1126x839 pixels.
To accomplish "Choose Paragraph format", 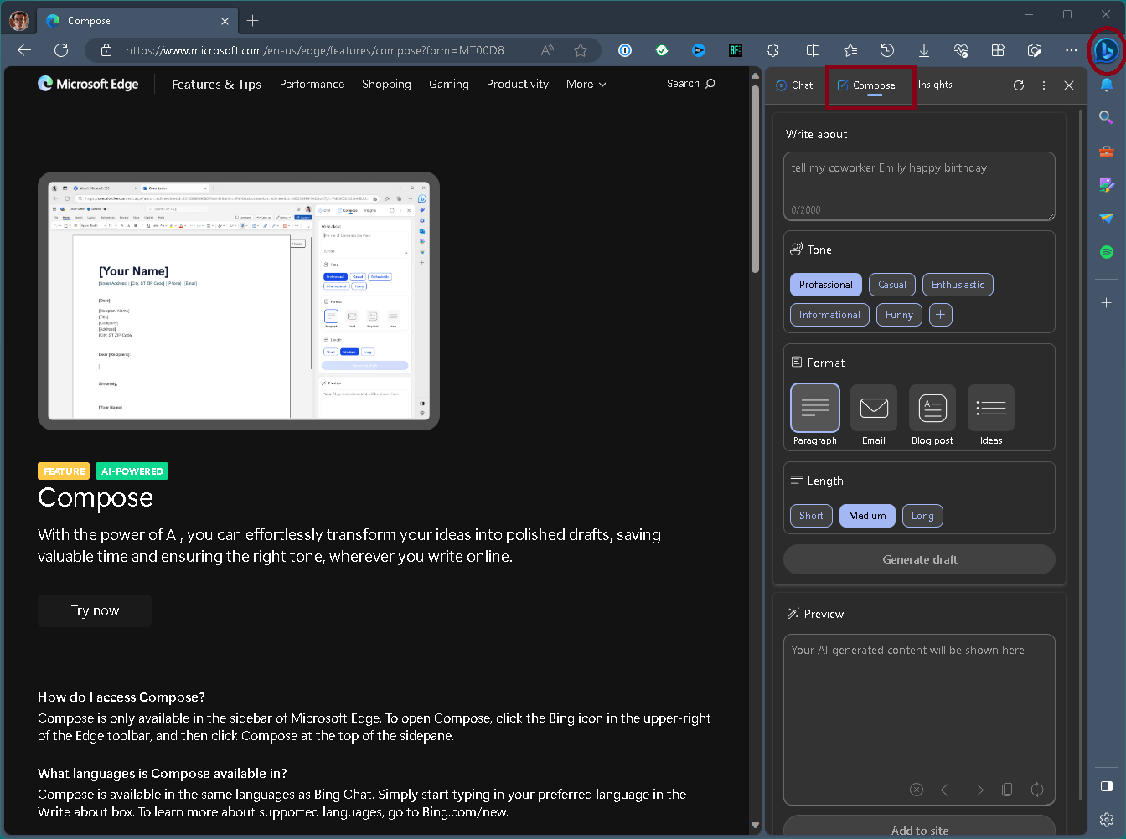I will coord(815,415).
